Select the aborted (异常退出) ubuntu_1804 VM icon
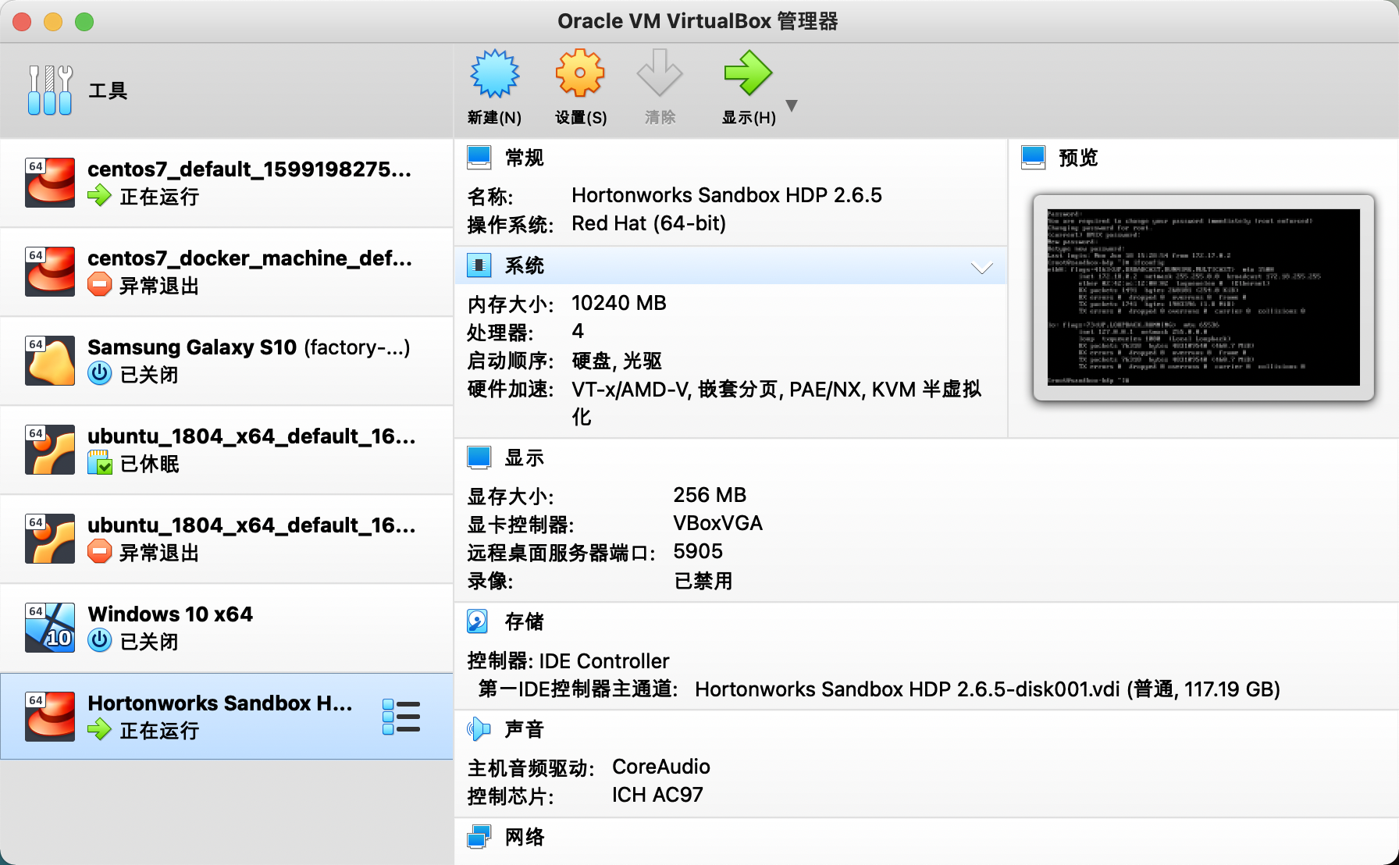1399x865 pixels. tap(50, 539)
